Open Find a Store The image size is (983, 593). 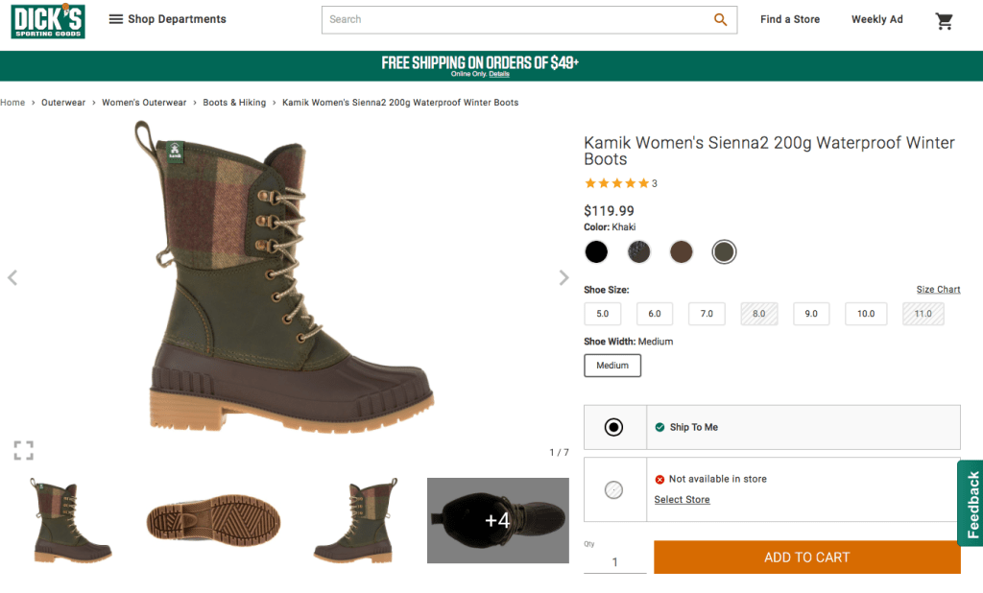pyautogui.click(x=790, y=19)
